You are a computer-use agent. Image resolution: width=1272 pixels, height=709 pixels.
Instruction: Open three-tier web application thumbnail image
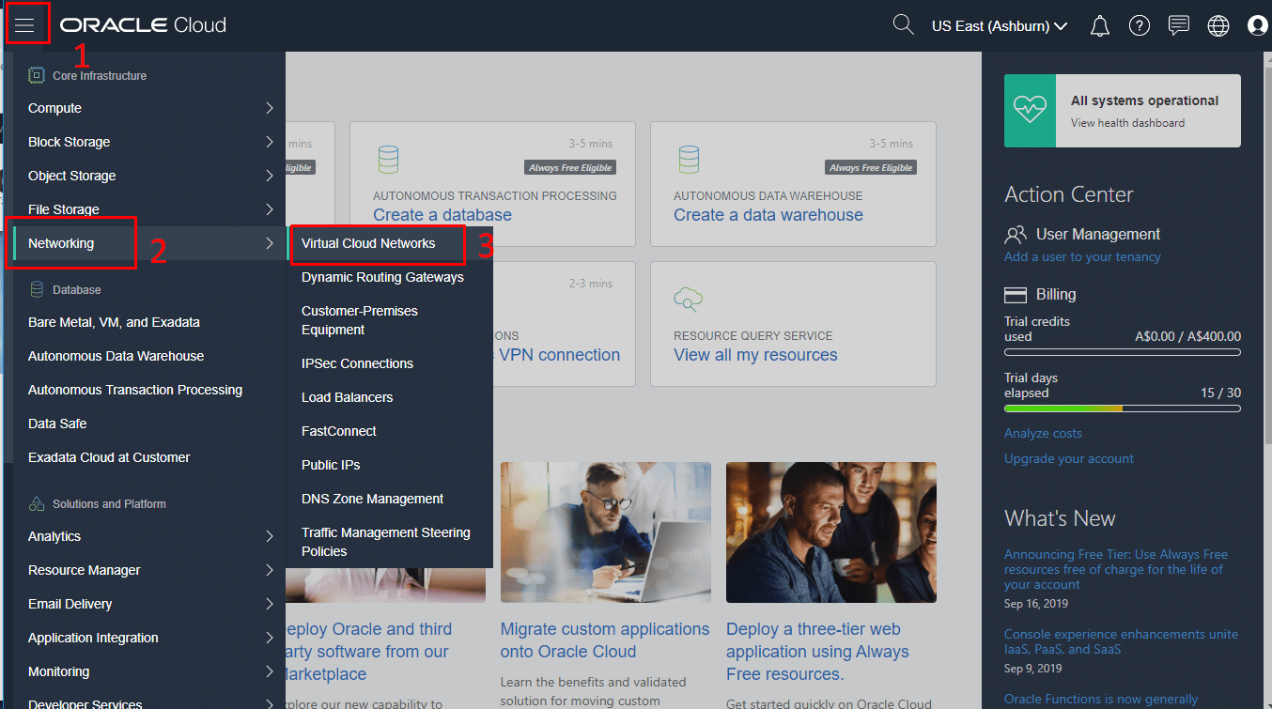(831, 532)
